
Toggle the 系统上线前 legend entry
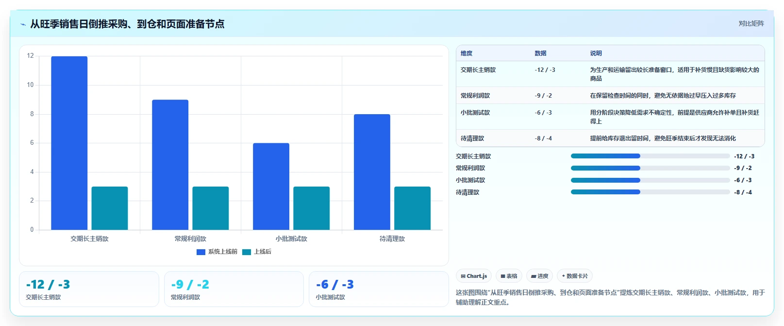coord(217,252)
